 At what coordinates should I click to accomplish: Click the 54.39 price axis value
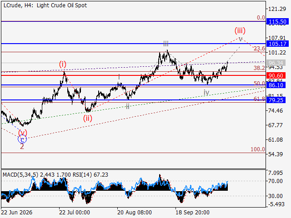tap(276, 154)
